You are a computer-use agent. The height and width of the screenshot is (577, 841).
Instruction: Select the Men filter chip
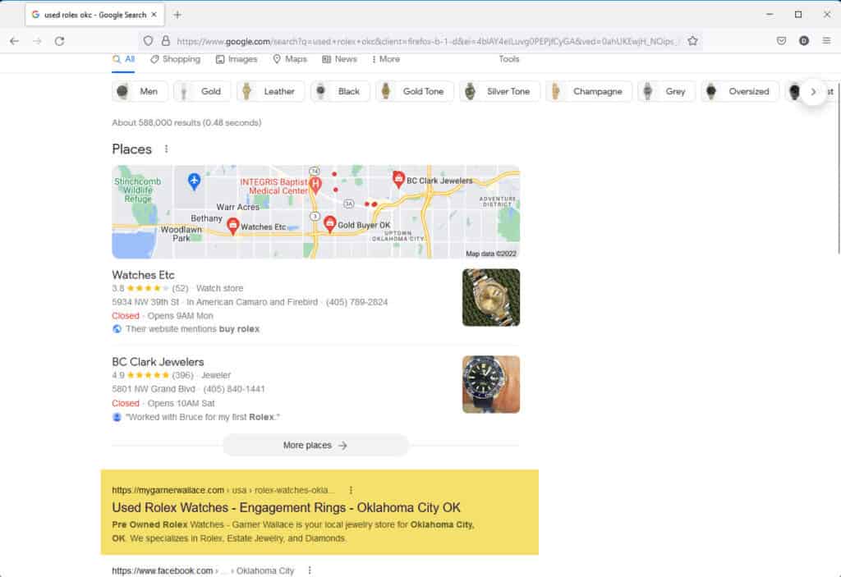click(x=140, y=91)
